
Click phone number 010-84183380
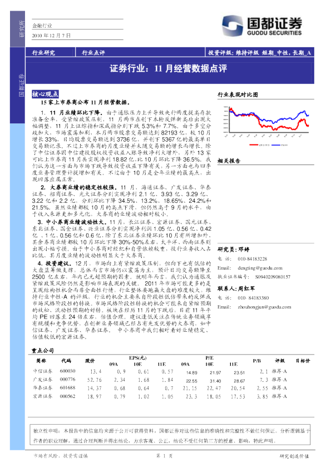[x=253, y=298]
